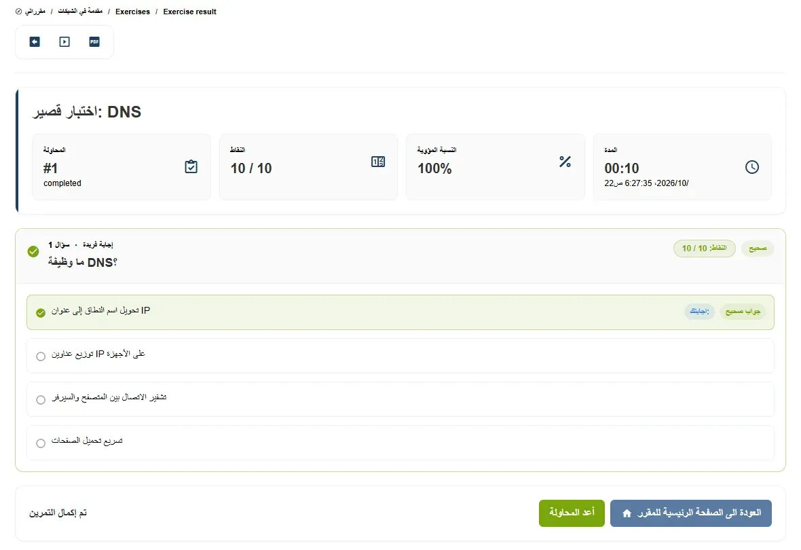Click the return to course home button
Image resolution: width=801 pixels, height=550 pixels.
[690, 513]
